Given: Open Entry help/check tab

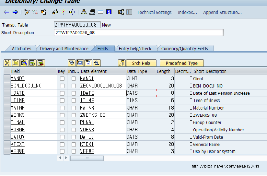Looking at the screenshot, I should pos(135,49).
